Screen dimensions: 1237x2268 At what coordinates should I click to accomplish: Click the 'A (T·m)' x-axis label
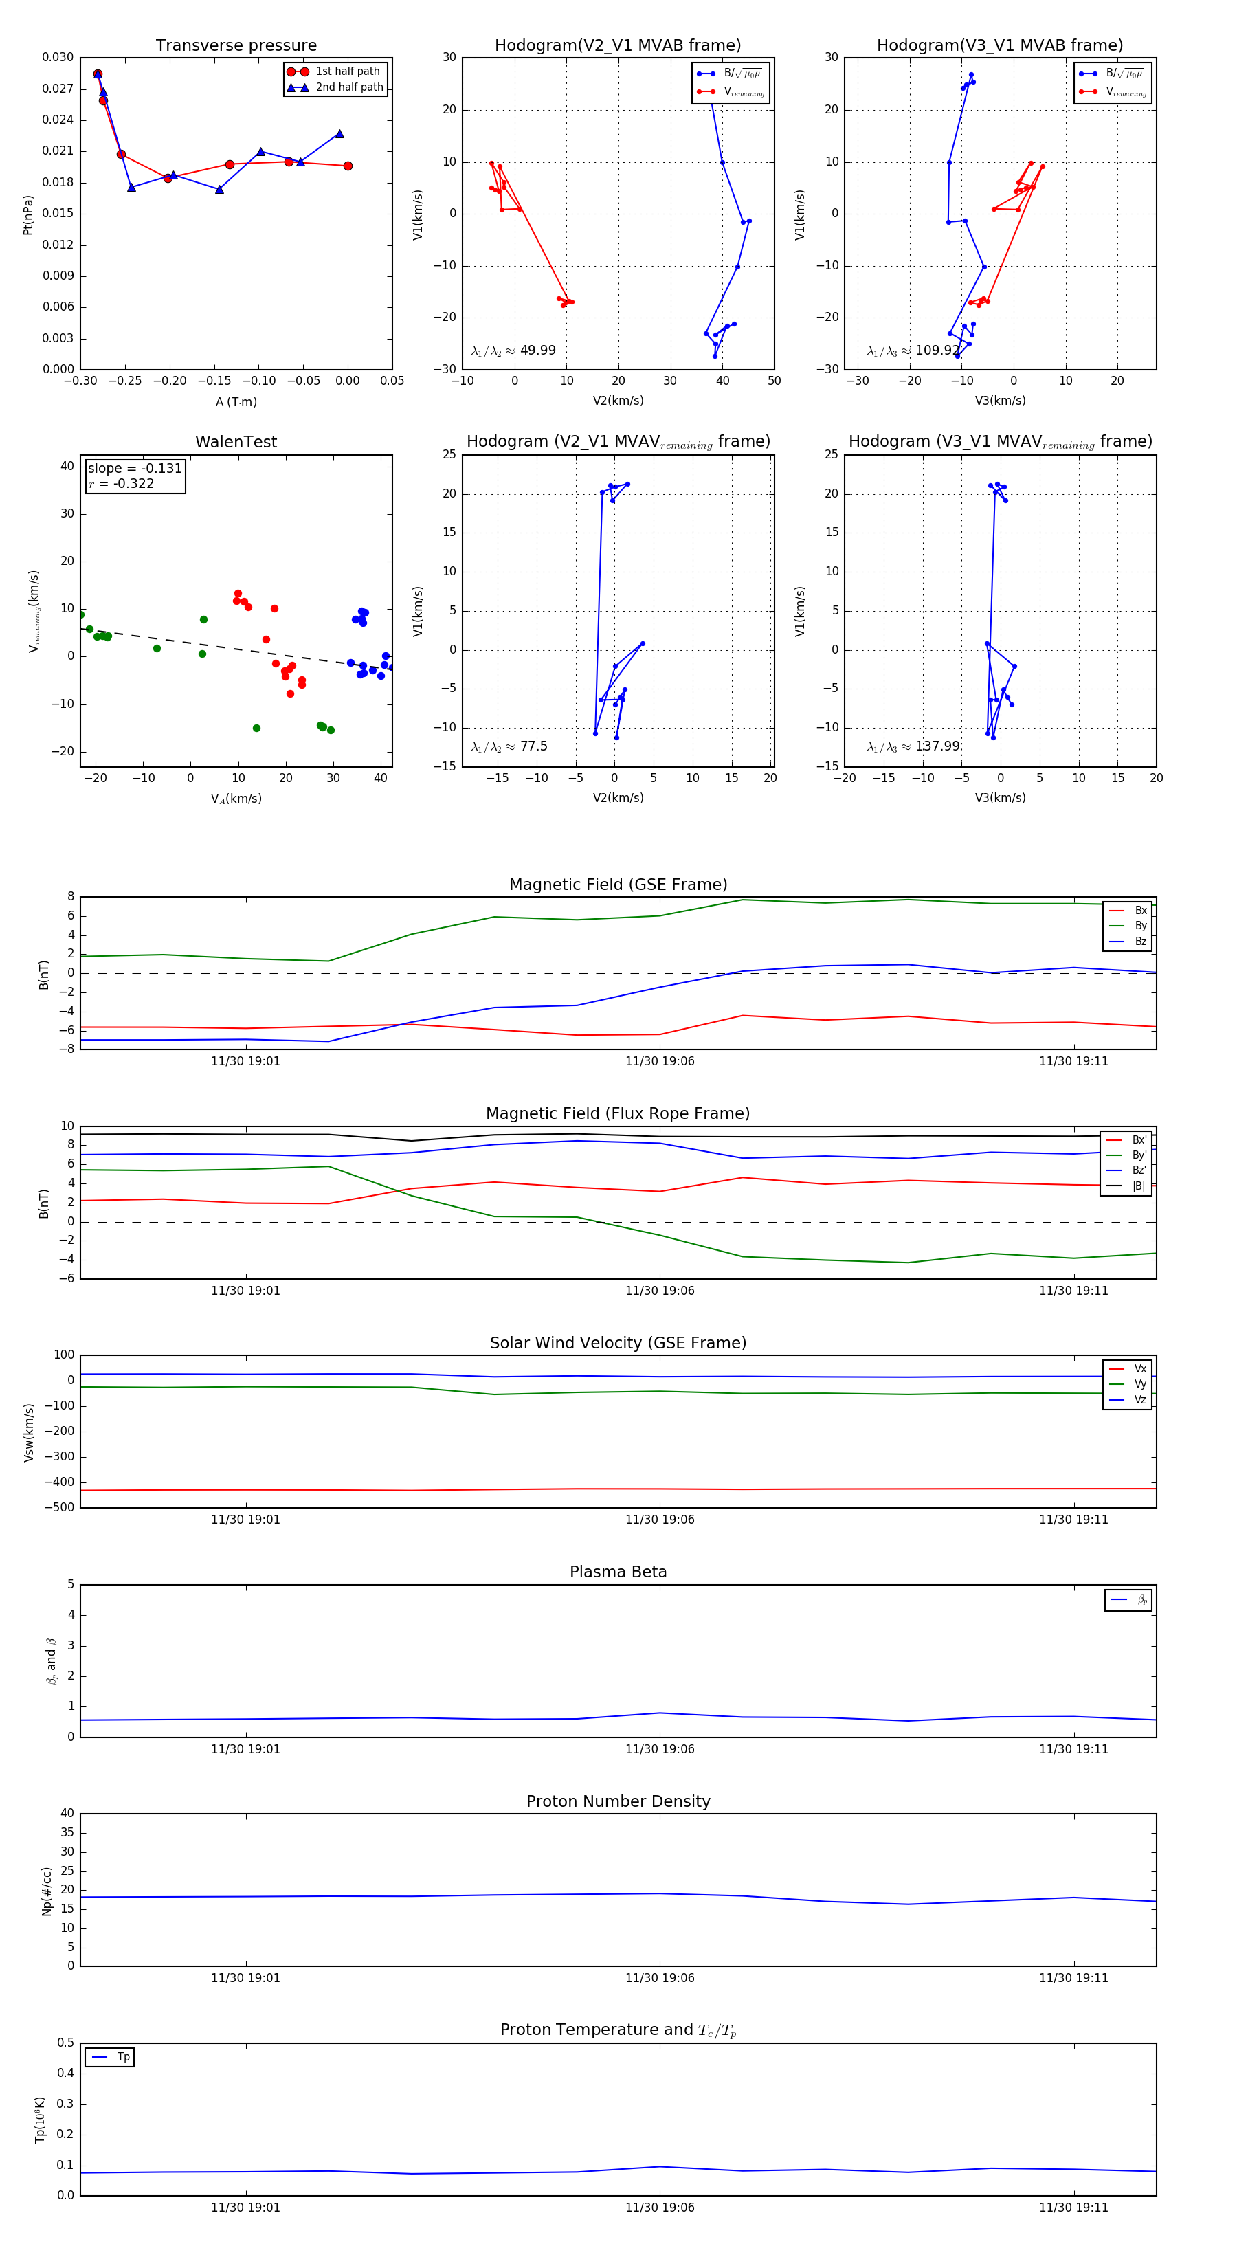[236, 402]
